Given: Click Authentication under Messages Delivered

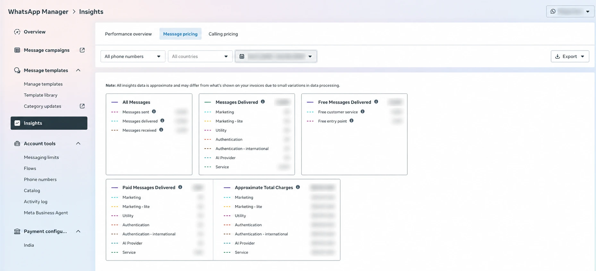Looking at the screenshot, I should click(x=229, y=140).
